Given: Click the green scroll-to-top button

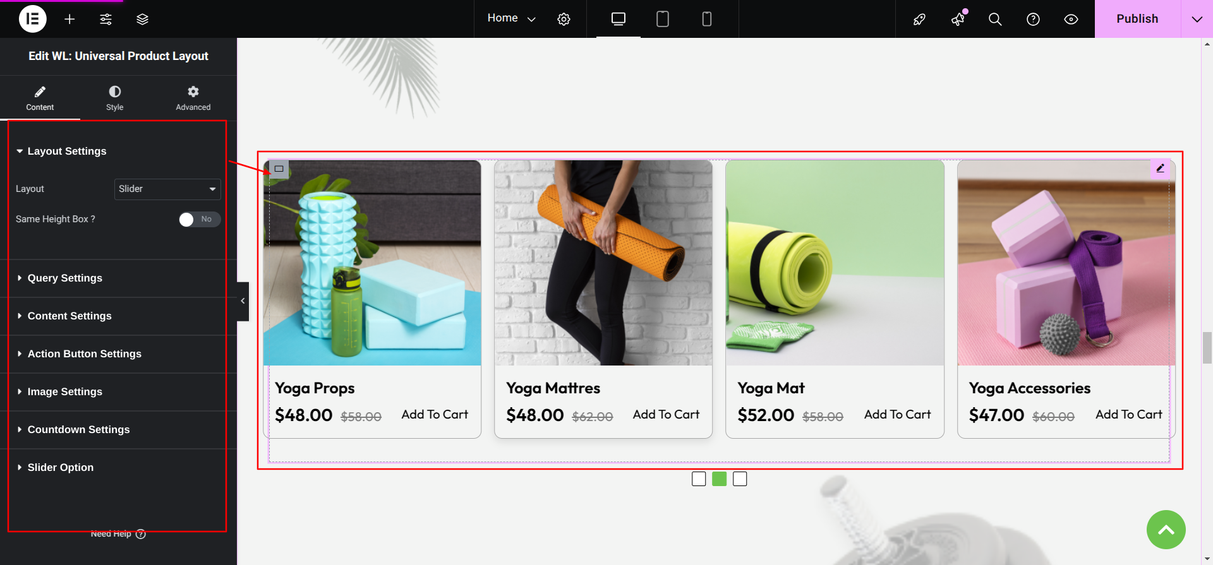Looking at the screenshot, I should [1166, 530].
